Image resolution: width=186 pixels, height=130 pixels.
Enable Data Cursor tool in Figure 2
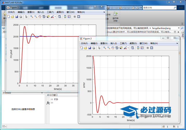click(x=121, y=48)
